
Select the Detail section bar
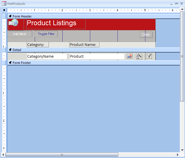pyautogui.click(x=94, y=50)
